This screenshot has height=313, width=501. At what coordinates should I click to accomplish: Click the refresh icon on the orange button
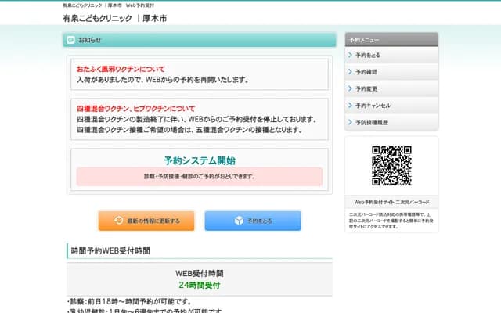click(x=118, y=221)
